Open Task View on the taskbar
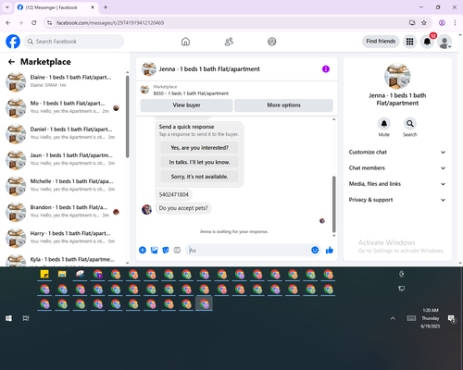 point(26,318)
